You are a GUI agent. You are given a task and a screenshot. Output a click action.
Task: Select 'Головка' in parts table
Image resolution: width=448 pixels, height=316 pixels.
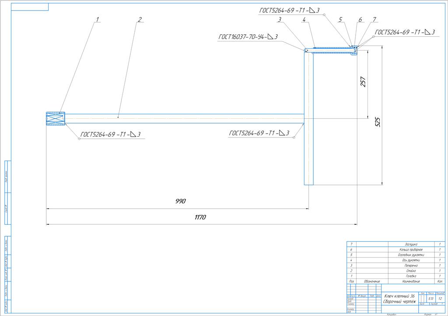[411, 276]
